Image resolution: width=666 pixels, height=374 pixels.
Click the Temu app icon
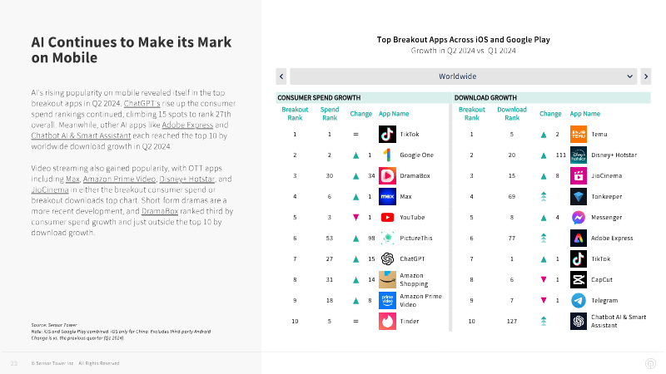[578, 134]
